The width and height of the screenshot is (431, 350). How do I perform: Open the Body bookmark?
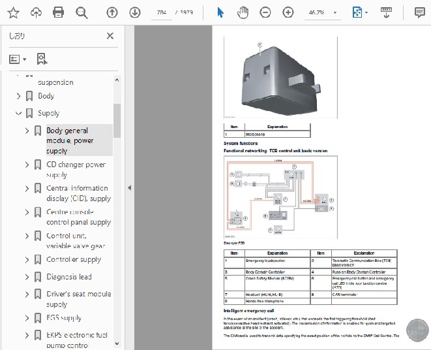tap(46, 96)
